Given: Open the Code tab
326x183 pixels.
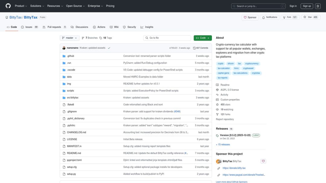Looking at the screenshot, I should click(x=12, y=27).
